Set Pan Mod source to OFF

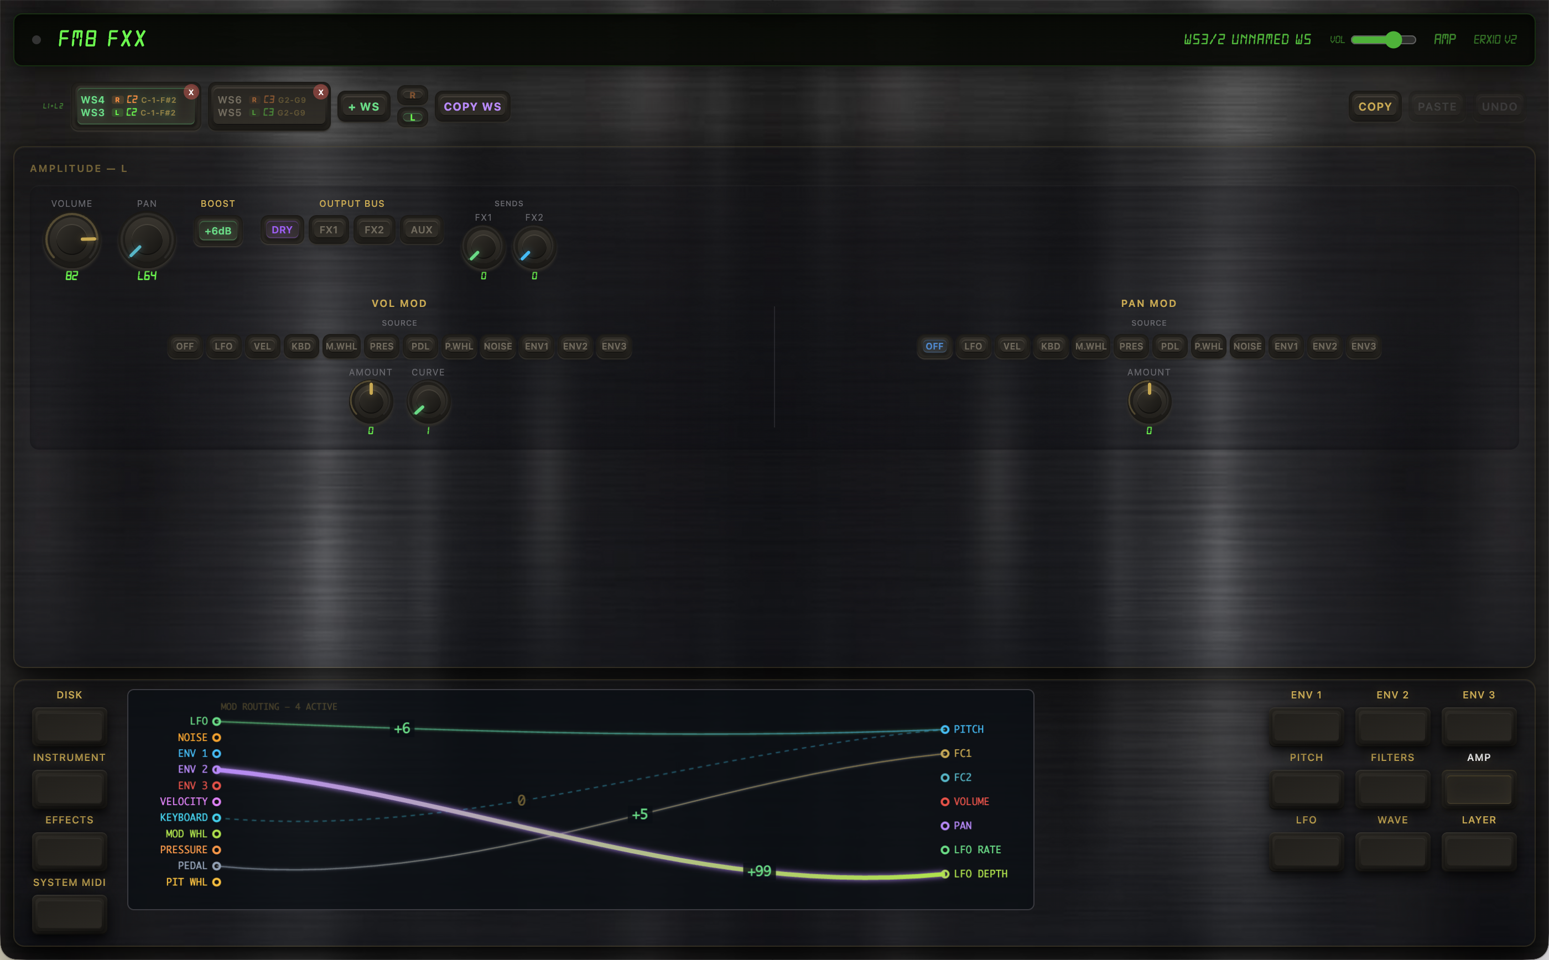coord(934,346)
